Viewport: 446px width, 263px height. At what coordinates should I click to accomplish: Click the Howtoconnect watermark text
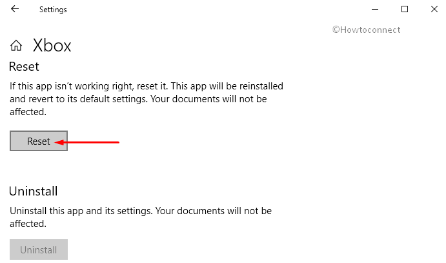(366, 30)
